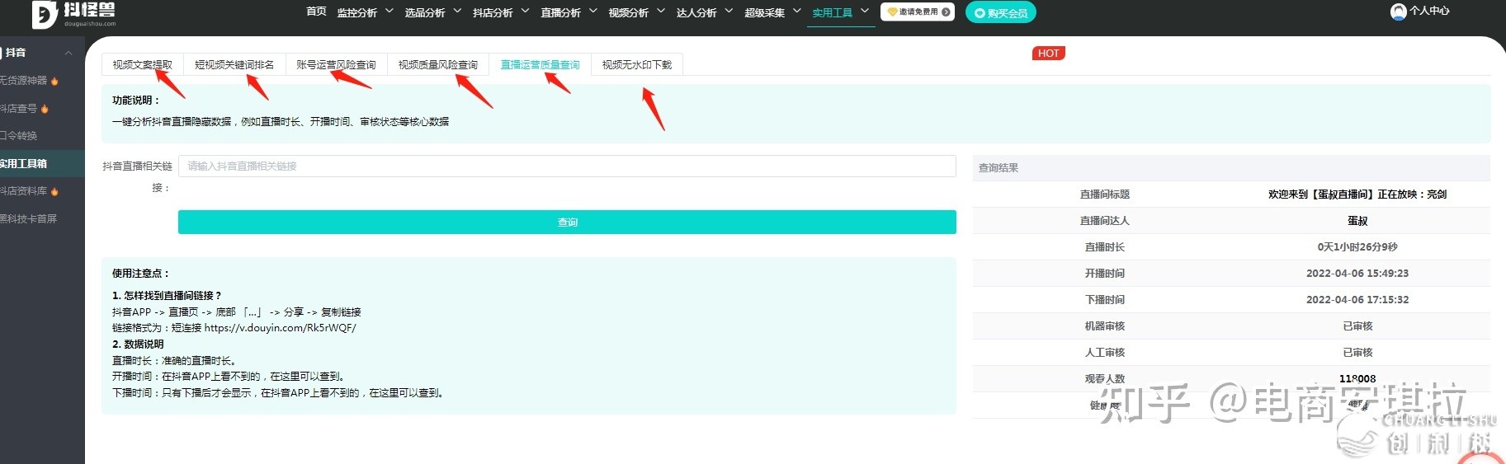Open the 达人分析 menu
Image resolution: width=1506 pixels, height=464 pixels.
(696, 12)
